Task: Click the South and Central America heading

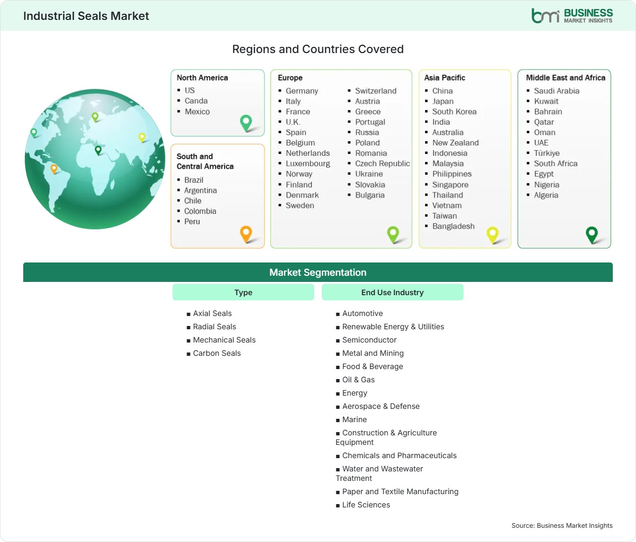Action: (x=205, y=161)
